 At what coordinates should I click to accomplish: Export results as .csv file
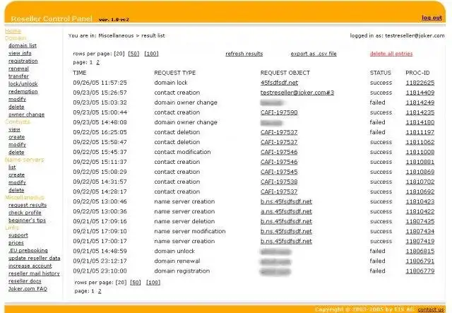coord(314,54)
